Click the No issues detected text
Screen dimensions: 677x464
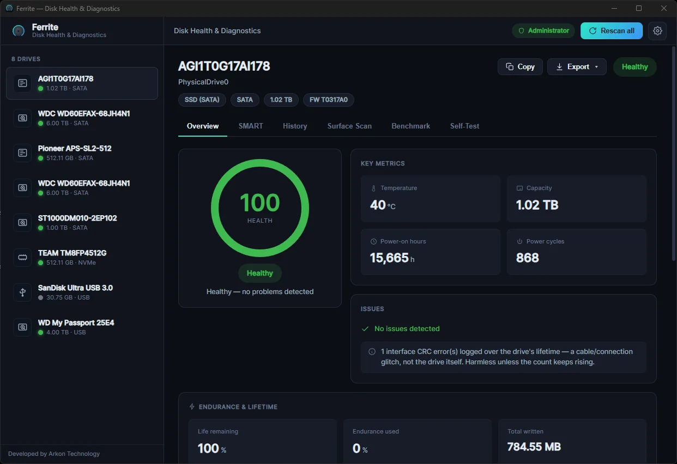[x=407, y=328]
